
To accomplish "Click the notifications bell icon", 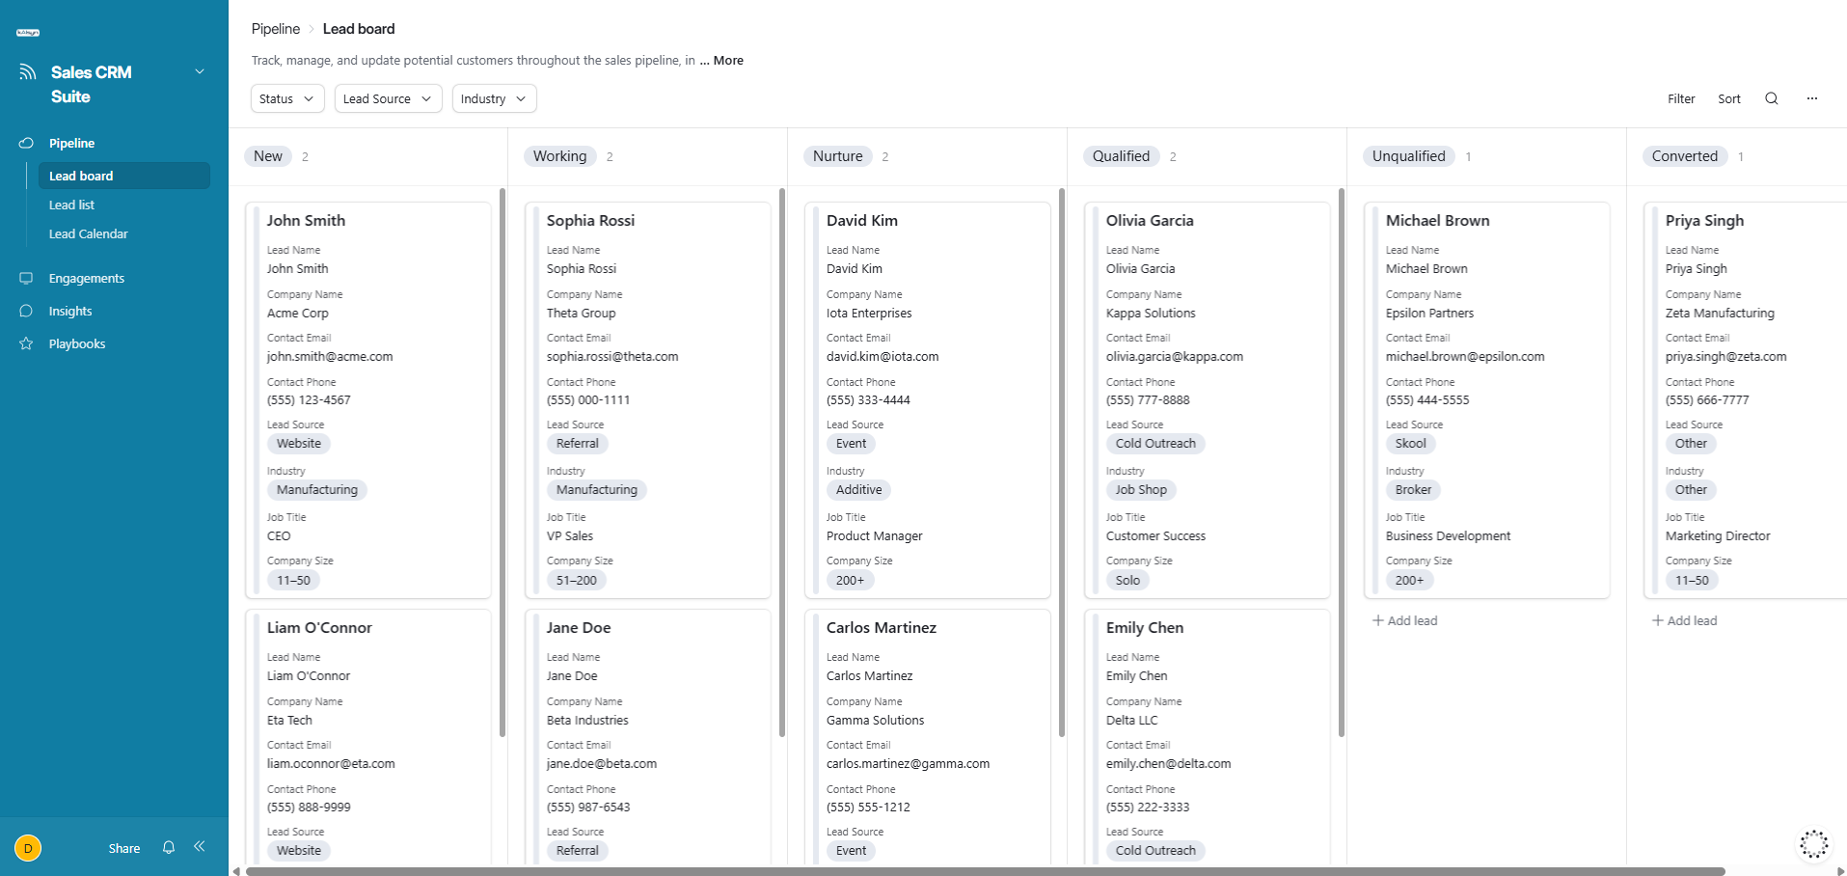I will click(169, 847).
